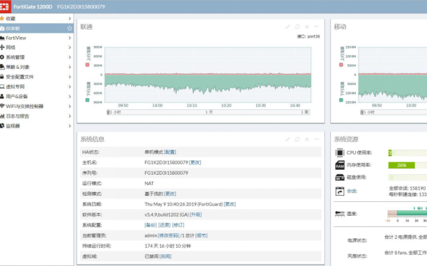This screenshot has width=427, height=266.
Task: Edit the 系统信息 widget with pencil icon
Action: pyautogui.click(x=287, y=139)
